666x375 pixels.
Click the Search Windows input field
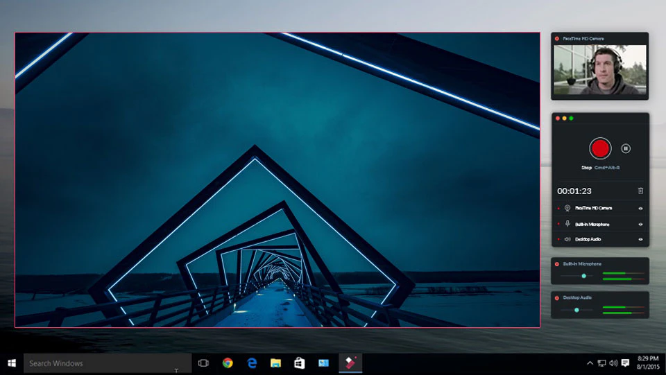pos(108,363)
